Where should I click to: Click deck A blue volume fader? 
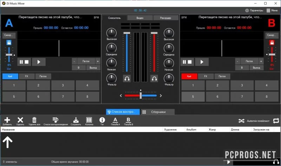127,52
